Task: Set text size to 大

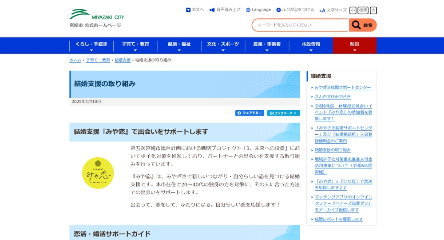Action: click(x=373, y=11)
